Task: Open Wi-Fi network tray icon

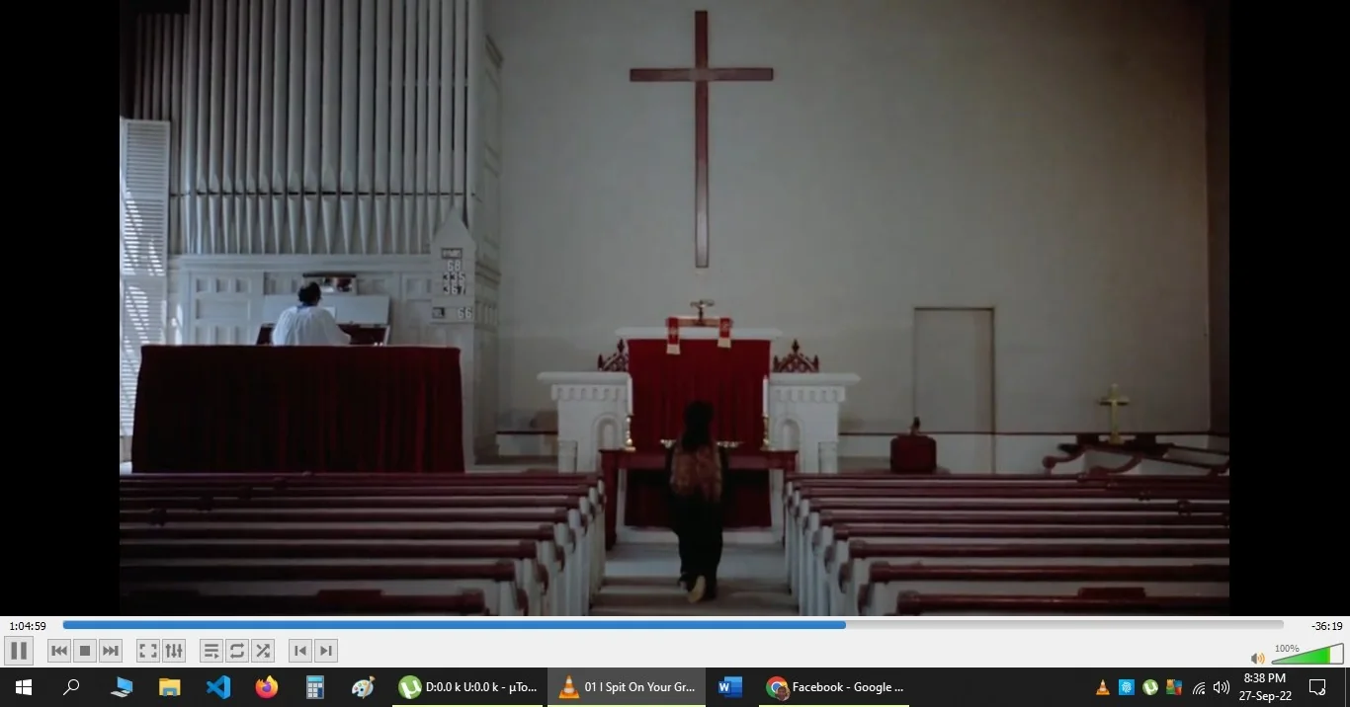Action: click(1199, 687)
